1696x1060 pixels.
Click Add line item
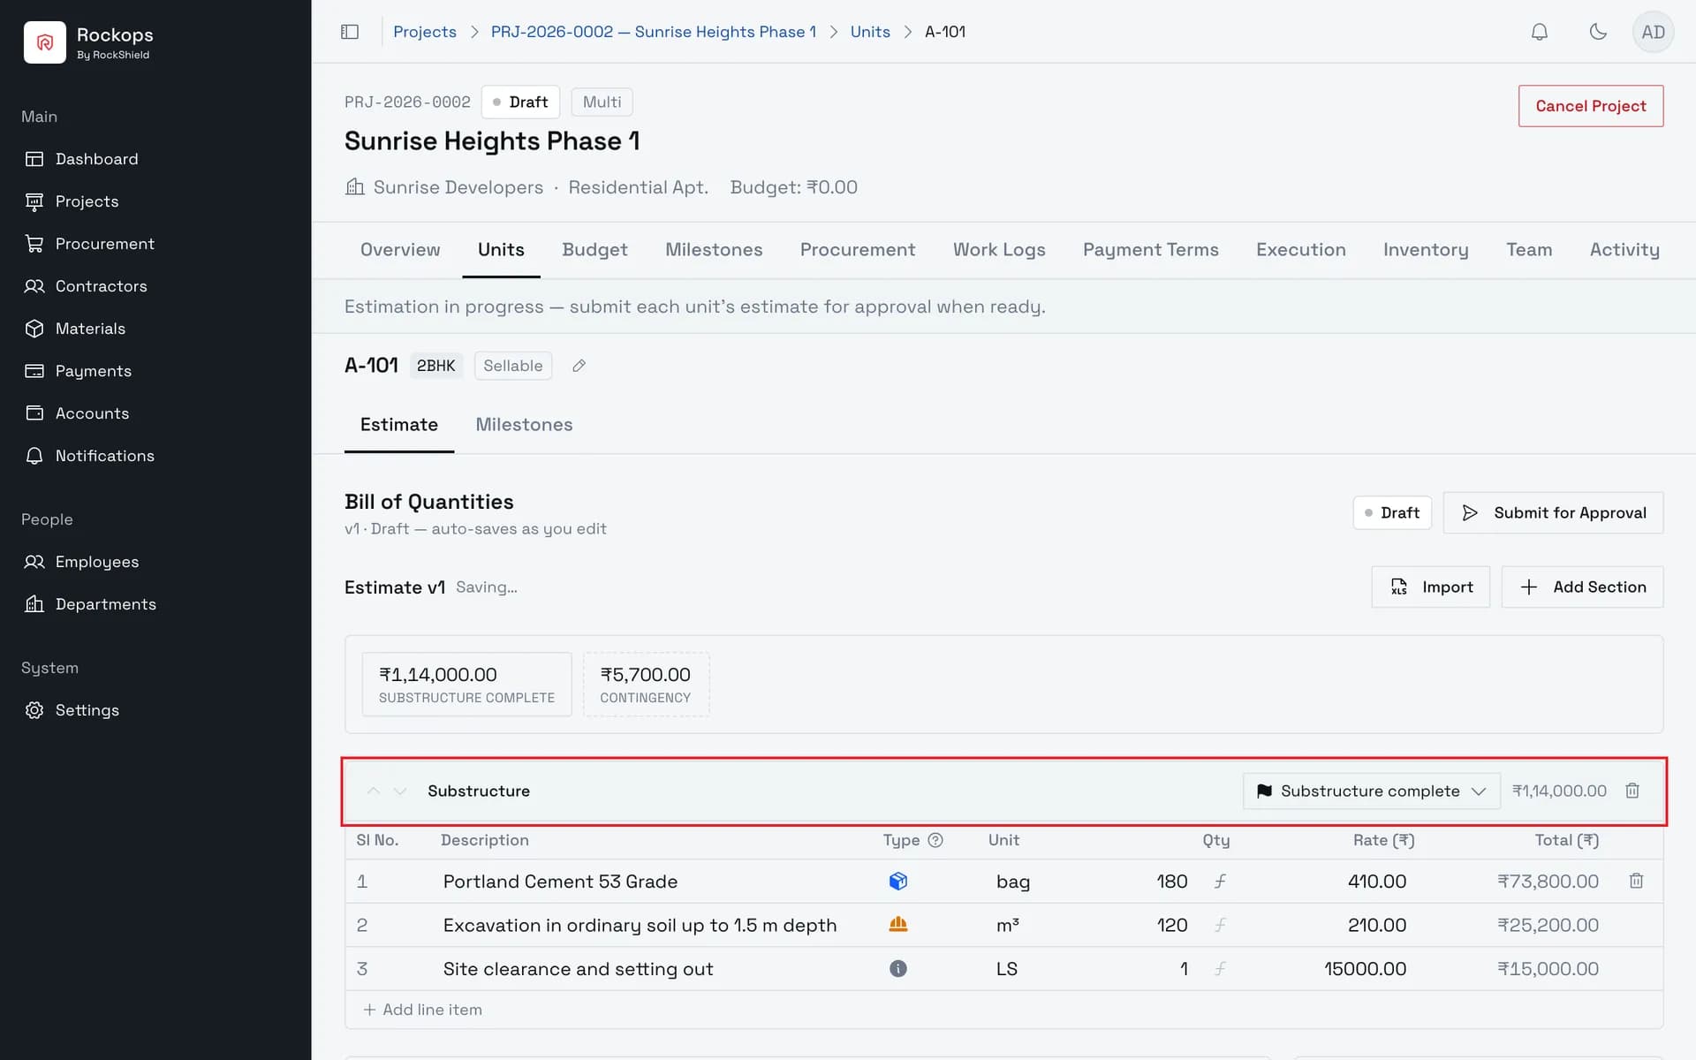(423, 1009)
